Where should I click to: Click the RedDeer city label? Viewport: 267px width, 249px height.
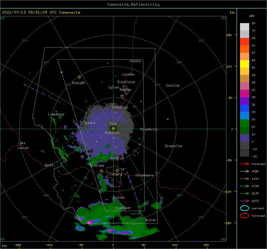[126, 90]
